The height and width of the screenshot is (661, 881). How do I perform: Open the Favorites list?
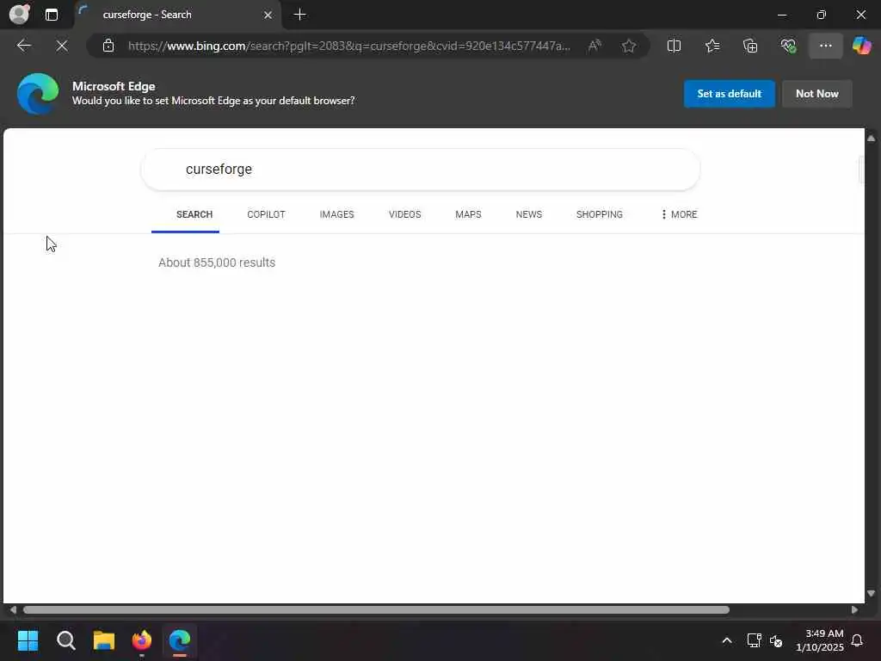[x=712, y=46]
